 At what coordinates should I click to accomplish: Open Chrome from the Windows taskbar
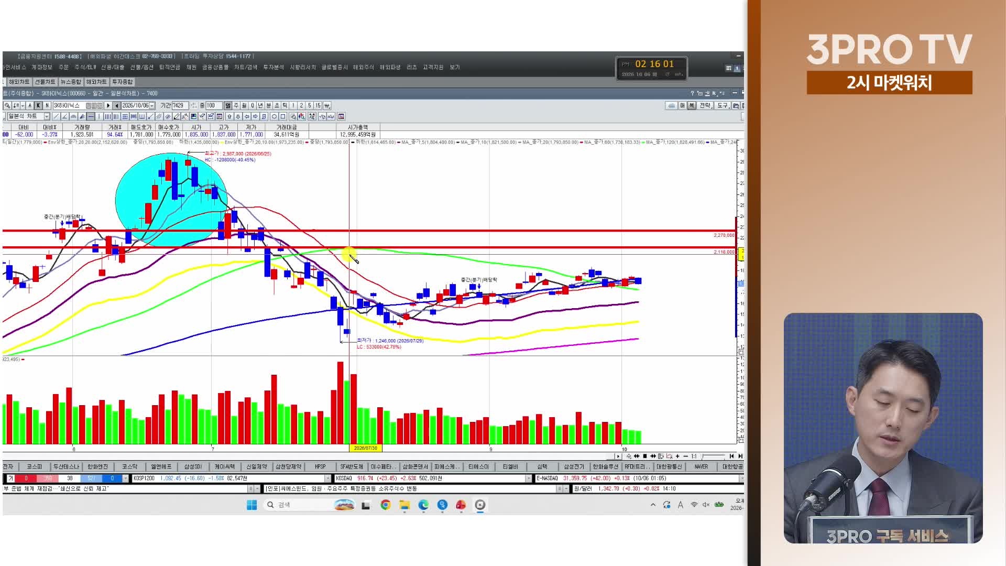tap(386, 505)
